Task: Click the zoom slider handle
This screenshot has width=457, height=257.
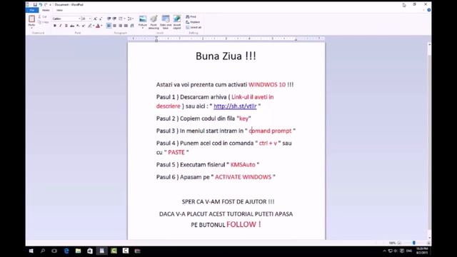Action: coord(414,243)
